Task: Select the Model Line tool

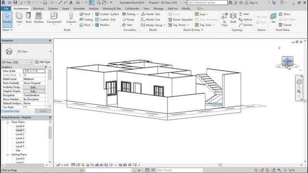Action: coord(151,20)
